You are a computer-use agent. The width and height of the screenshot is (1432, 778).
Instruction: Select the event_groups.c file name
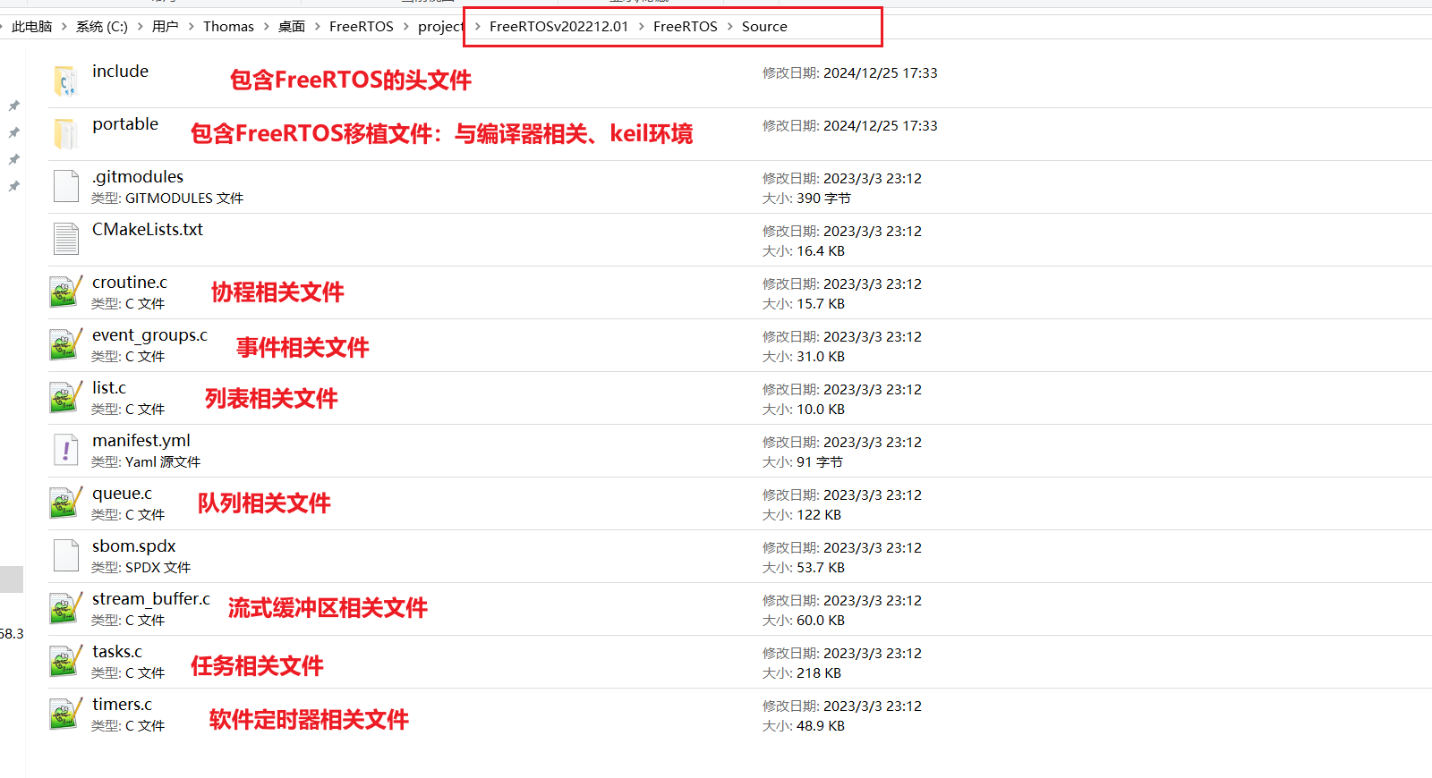(x=149, y=335)
